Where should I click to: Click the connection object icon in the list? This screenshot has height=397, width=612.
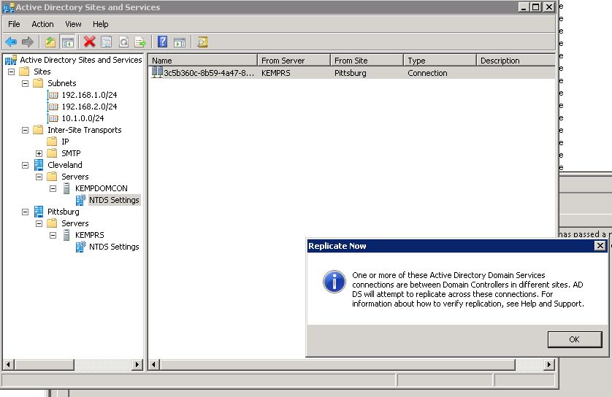tap(157, 72)
